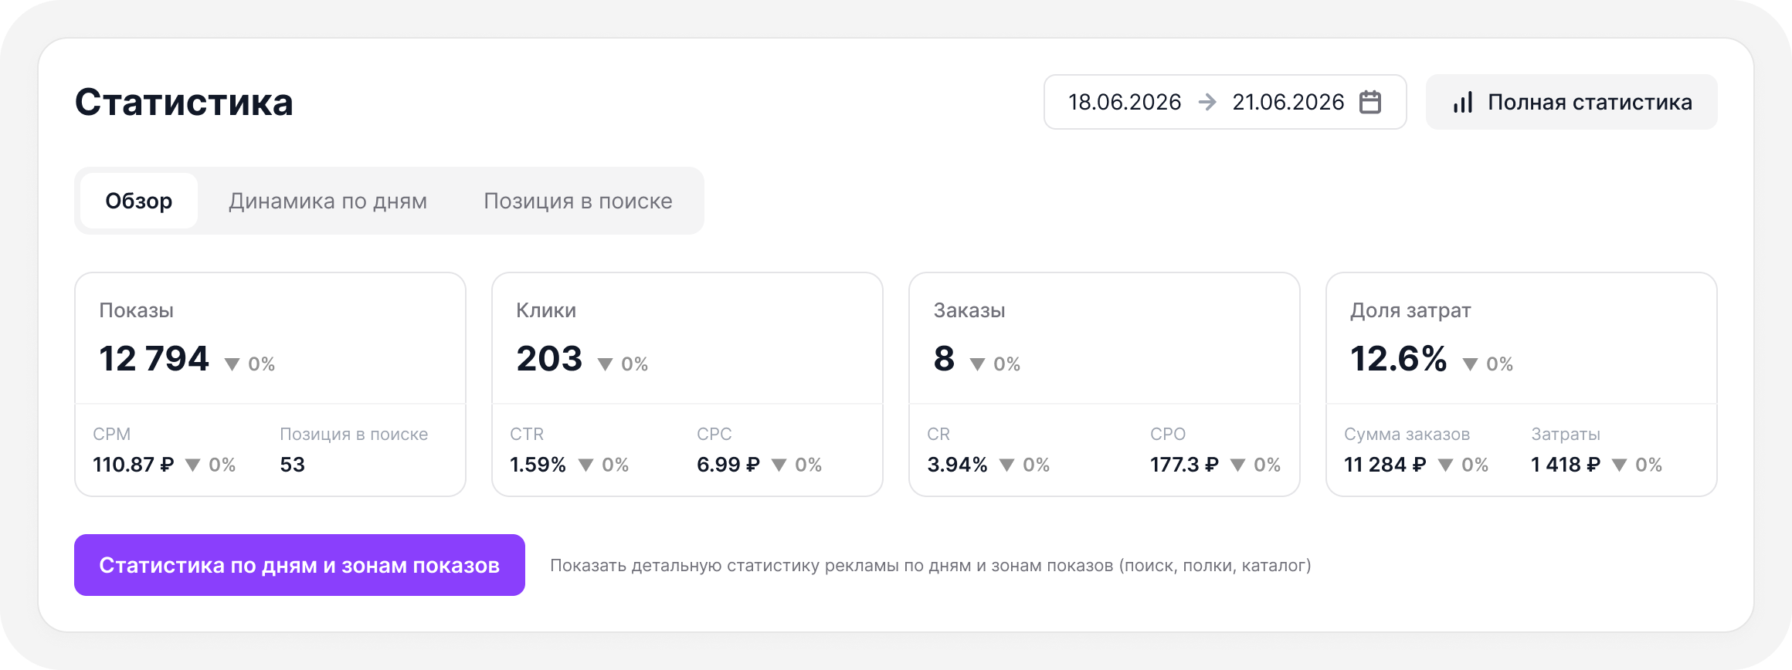Click the CPM label
This screenshot has height=670, width=1792.
tap(111, 434)
